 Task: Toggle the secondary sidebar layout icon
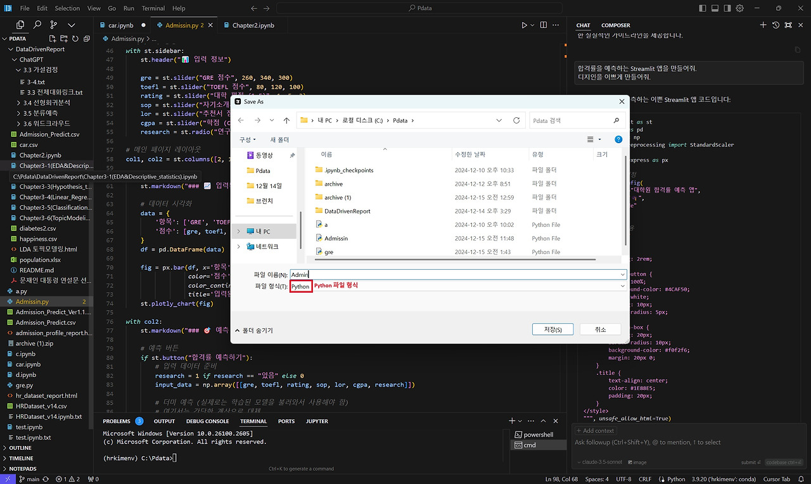click(x=727, y=8)
